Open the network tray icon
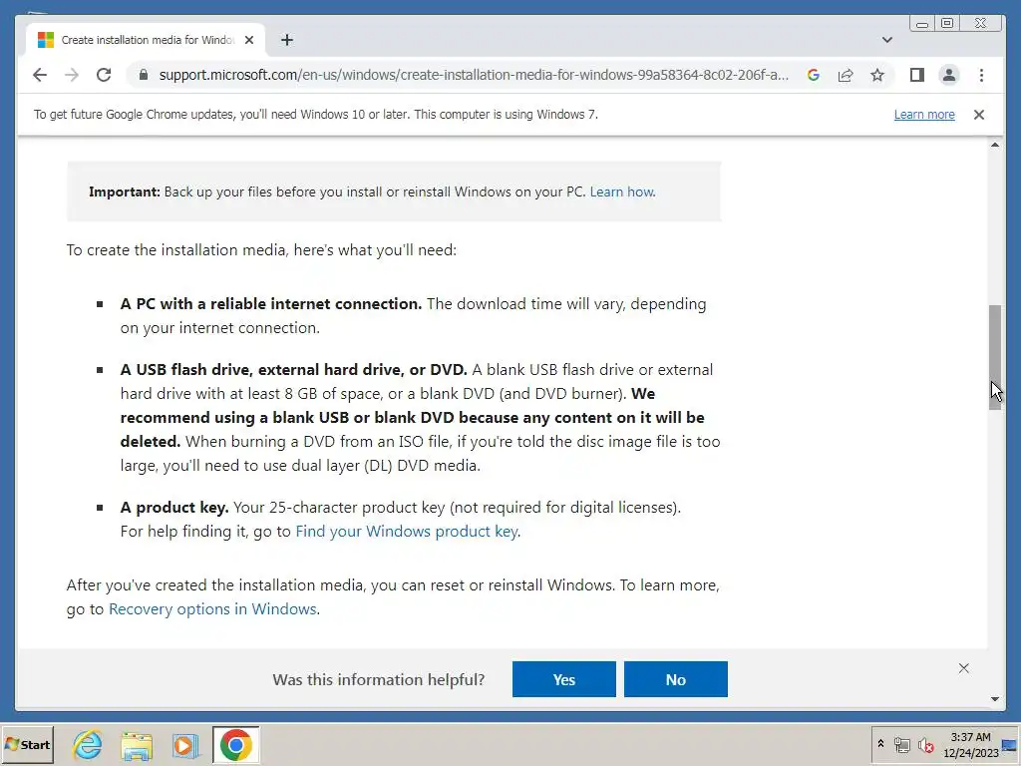This screenshot has height=766, width=1021. click(901, 744)
